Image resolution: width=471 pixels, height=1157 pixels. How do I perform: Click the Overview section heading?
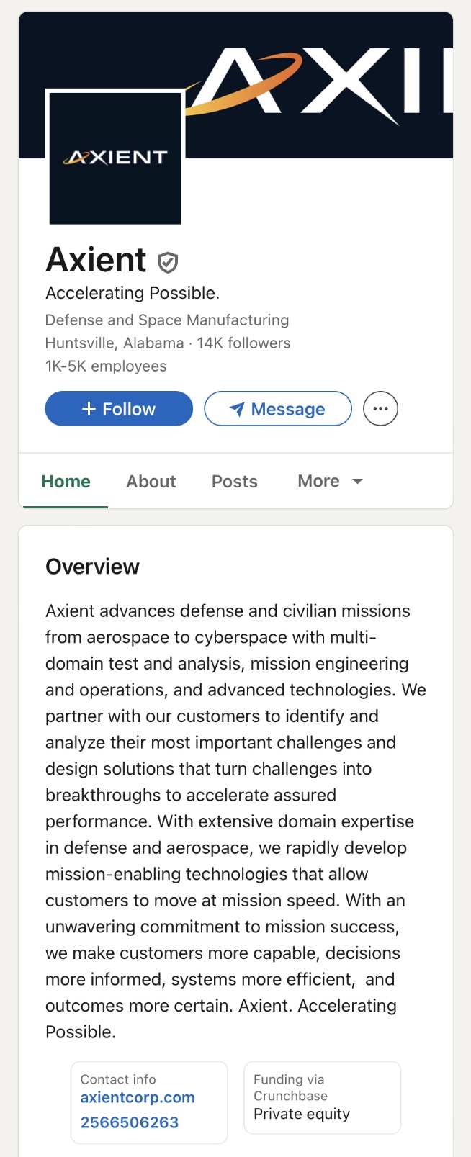point(92,567)
